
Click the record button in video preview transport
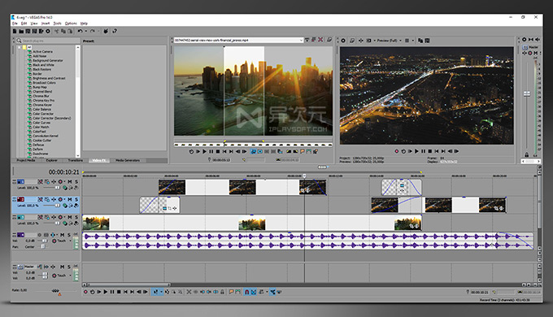pyautogui.click(x=396, y=151)
